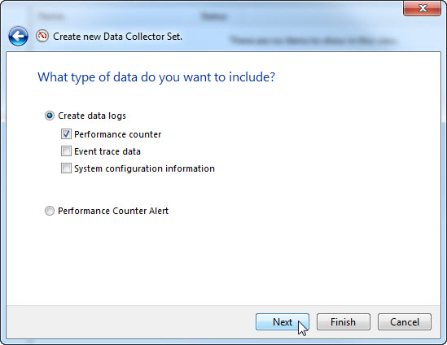Viewport: 447px width, 345px height.
Task: Click the 'Create new Data Collector Set.' title
Action: click(117, 37)
